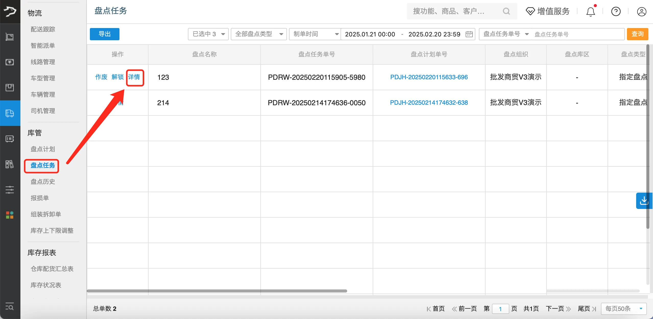Screen dimensions: 653x319
Task: Open the 已选中 3 selection dropdown
Action: pyautogui.click(x=208, y=34)
